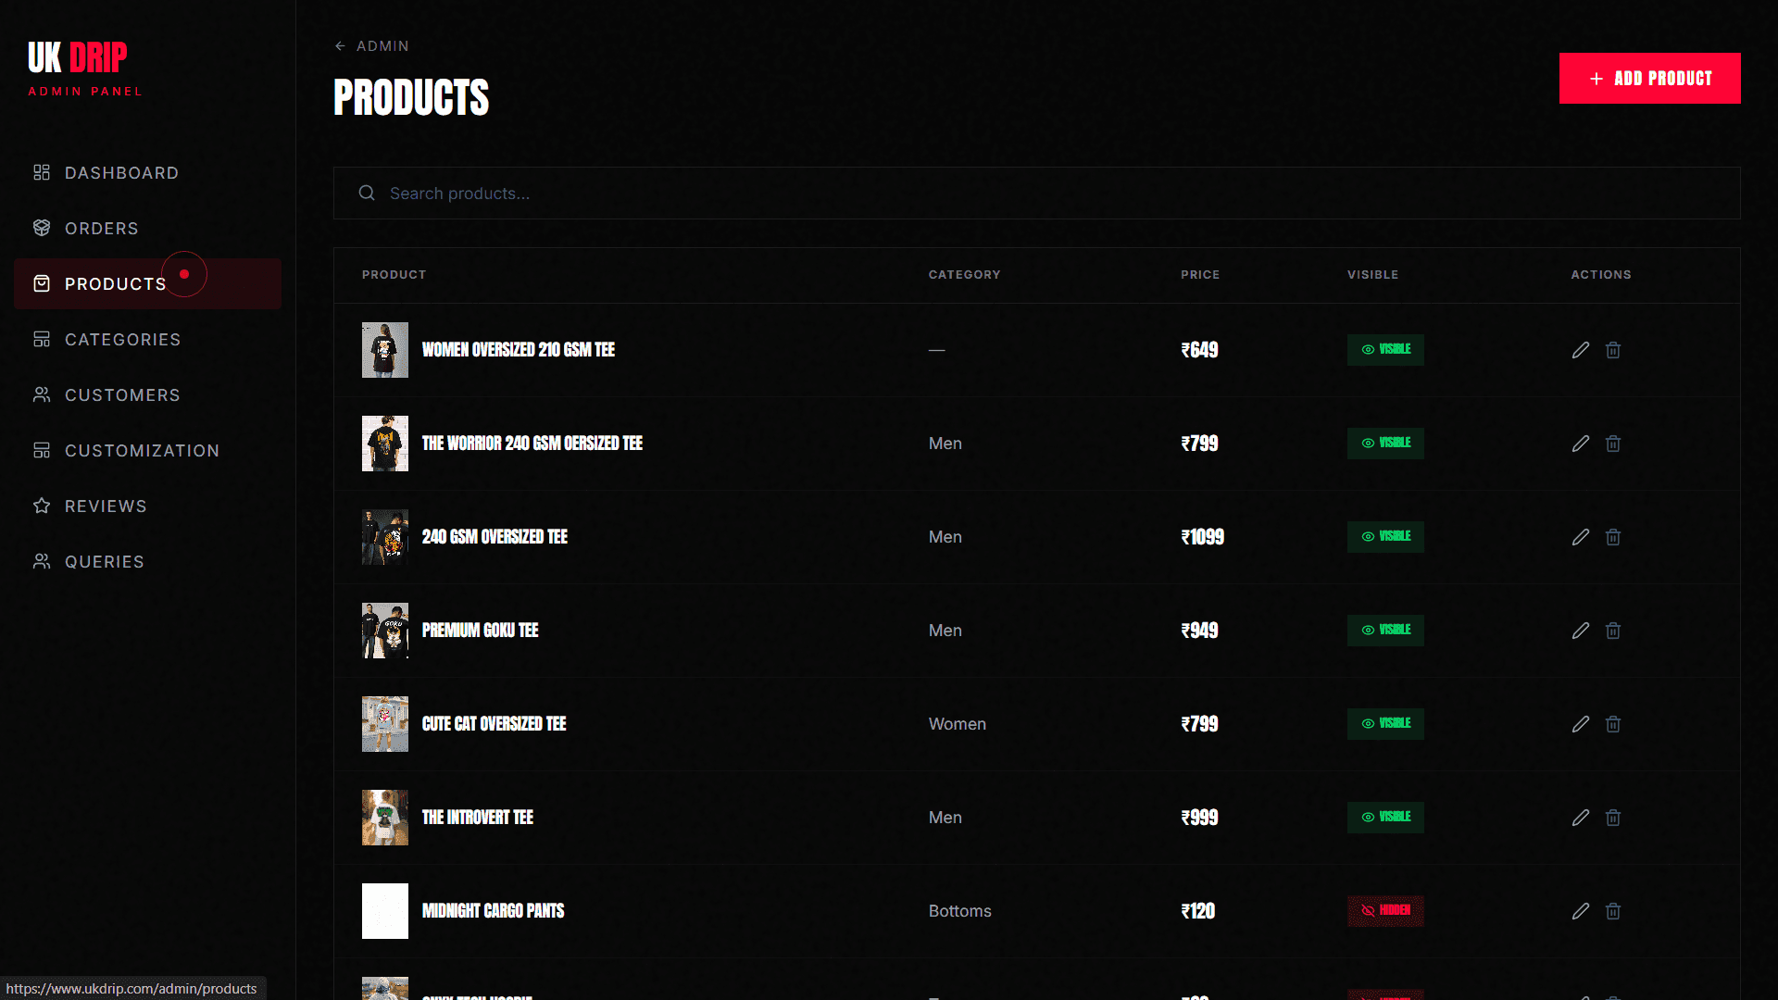Open the Midnight Cargo Pants thumbnail
This screenshot has height=1000, width=1778.
click(x=385, y=911)
